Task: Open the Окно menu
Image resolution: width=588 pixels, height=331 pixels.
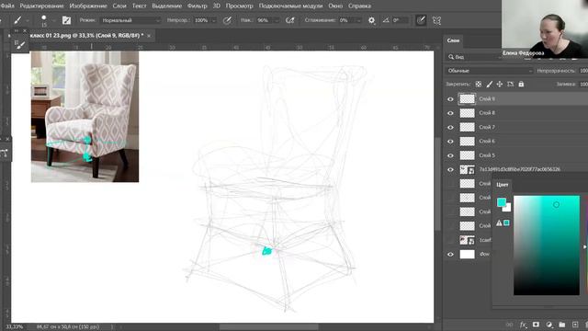Action: click(335, 6)
